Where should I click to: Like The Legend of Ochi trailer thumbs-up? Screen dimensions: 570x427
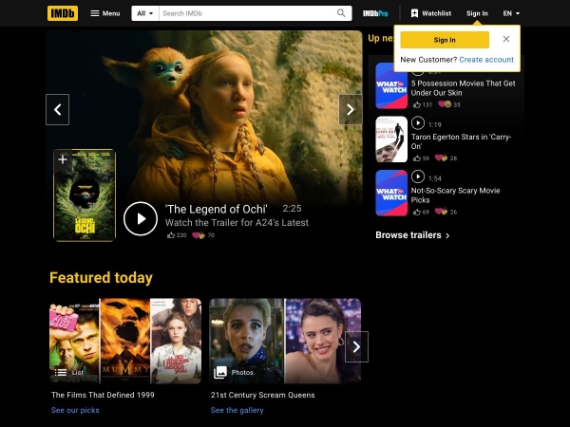(171, 235)
